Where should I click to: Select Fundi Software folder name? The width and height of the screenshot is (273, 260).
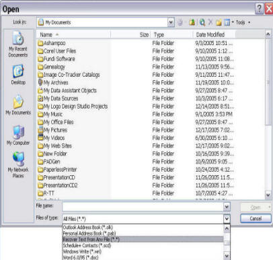tap(59, 59)
